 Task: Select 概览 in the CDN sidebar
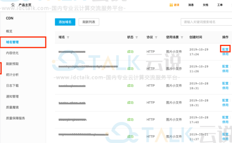[x=9, y=31]
